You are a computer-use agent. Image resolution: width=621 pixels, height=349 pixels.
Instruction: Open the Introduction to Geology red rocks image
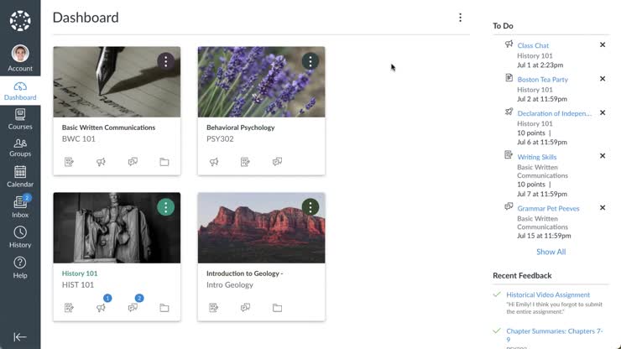click(x=261, y=228)
